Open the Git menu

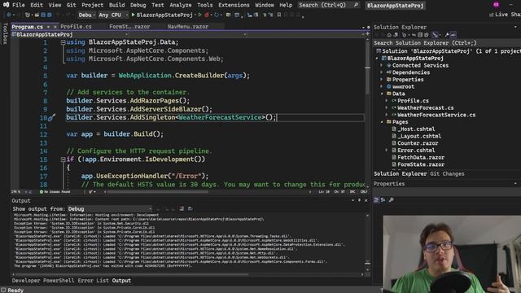[71, 5]
